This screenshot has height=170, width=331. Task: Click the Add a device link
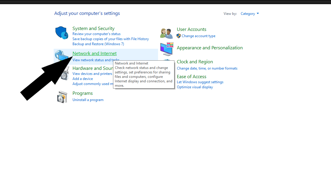pos(83,79)
